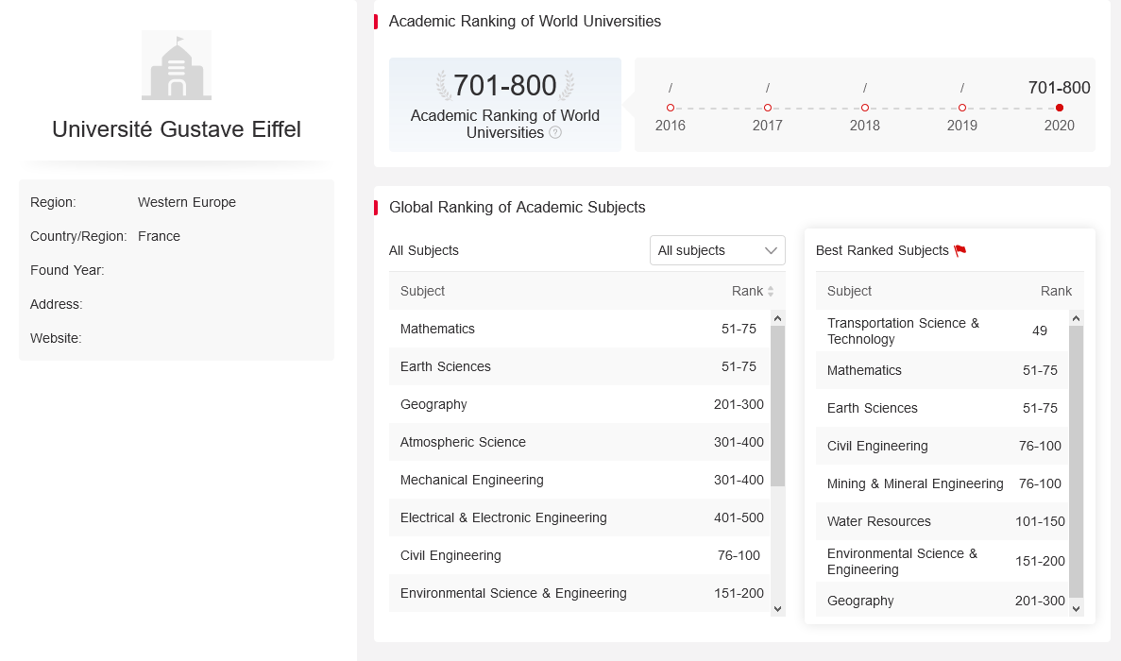Click rank 49 for Transportation Science

coord(1040,330)
